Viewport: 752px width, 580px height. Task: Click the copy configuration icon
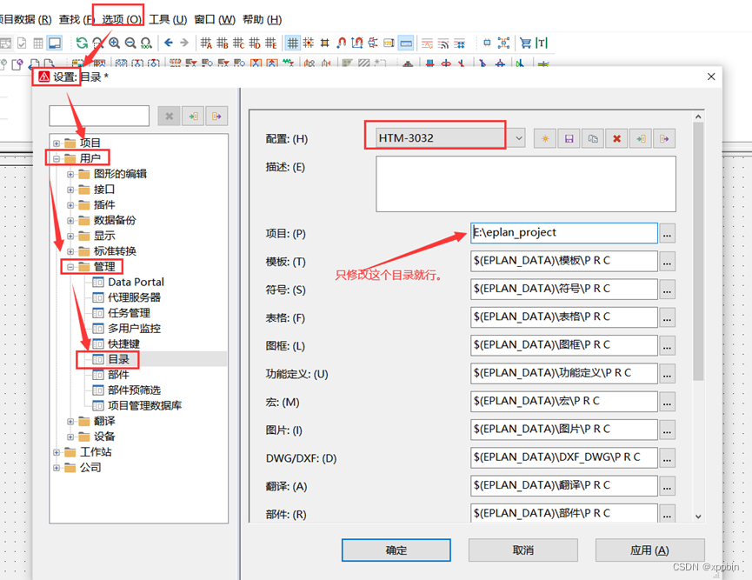592,138
